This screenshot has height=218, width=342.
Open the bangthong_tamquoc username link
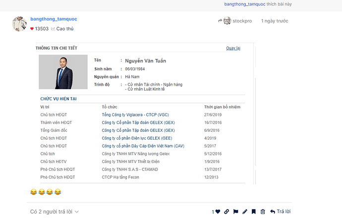(x=54, y=19)
